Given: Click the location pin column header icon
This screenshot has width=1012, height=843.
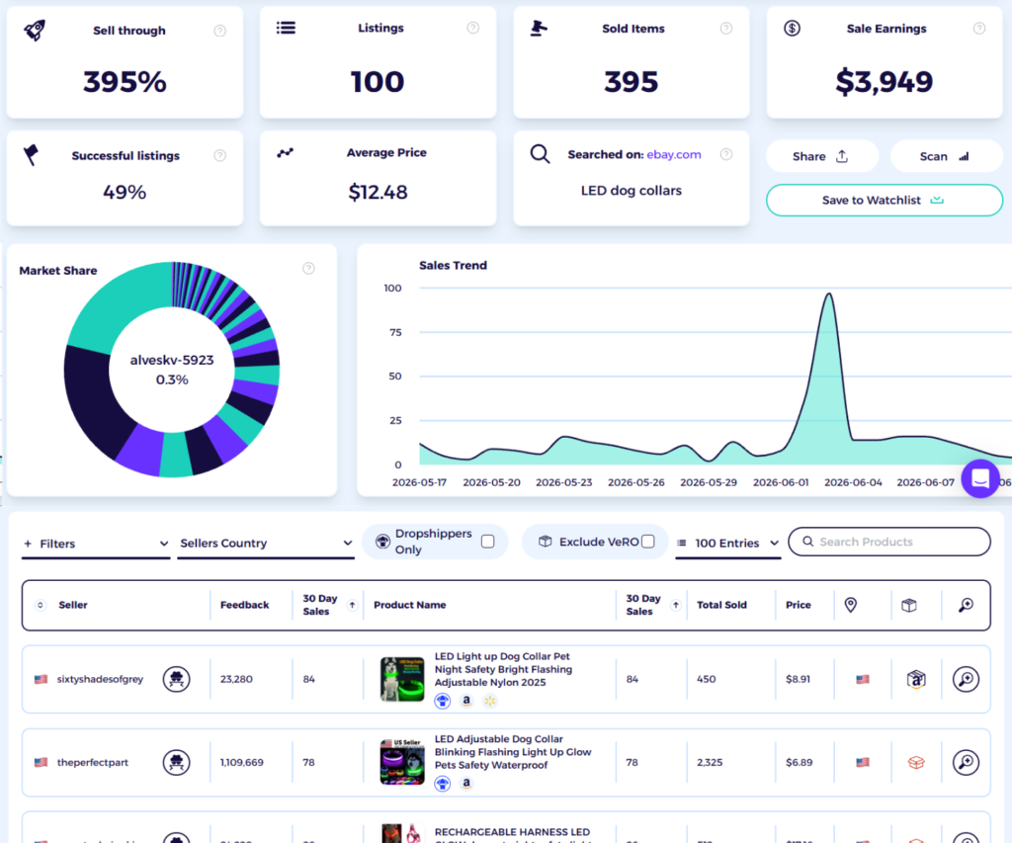Looking at the screenshot, I should point(851,605).
